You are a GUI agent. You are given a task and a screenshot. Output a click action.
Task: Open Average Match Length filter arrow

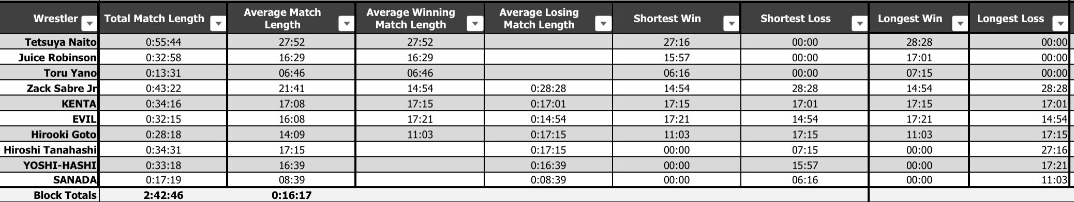[x=347, y=24]
